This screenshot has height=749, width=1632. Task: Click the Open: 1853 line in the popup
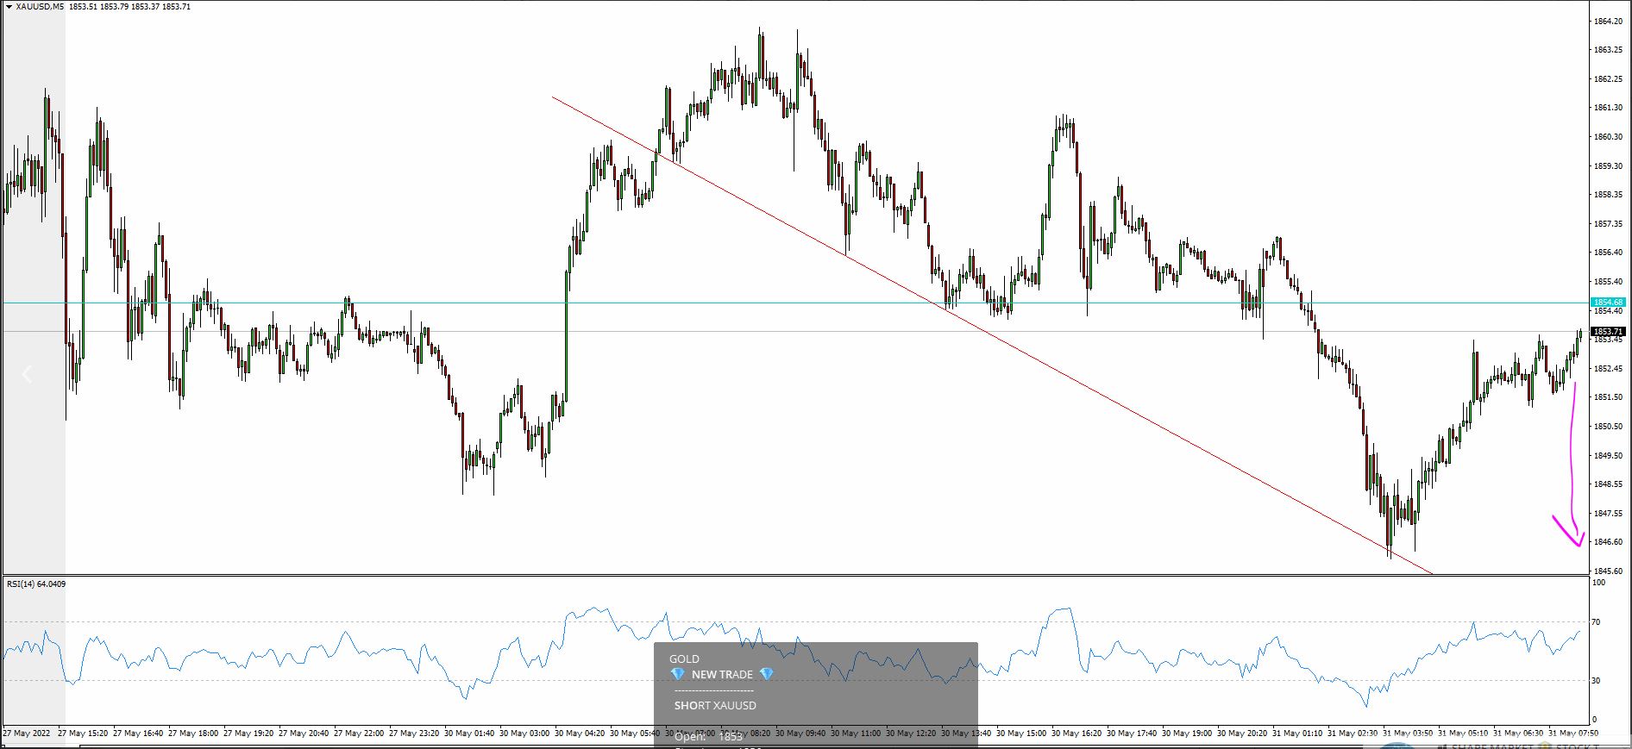click(708, 737)
